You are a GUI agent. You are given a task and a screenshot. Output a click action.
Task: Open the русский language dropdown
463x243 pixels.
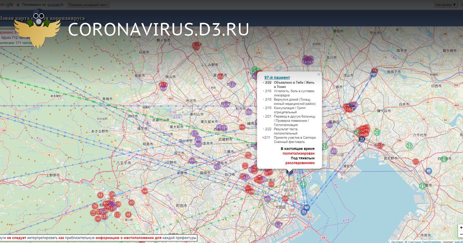click(56, 5)
